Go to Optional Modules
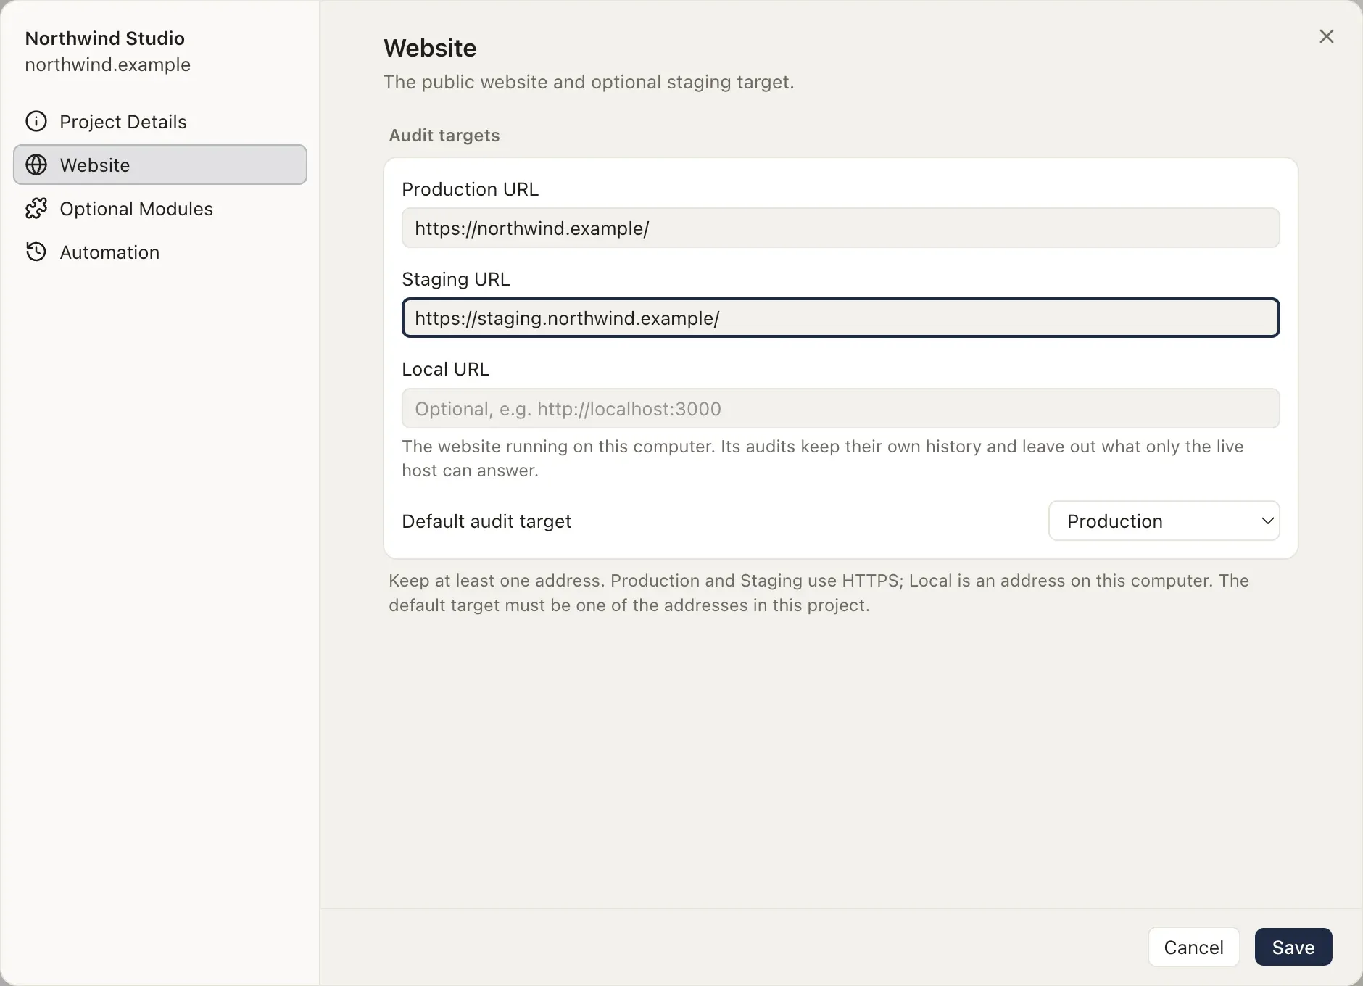1363x986 pixels. 160,208
